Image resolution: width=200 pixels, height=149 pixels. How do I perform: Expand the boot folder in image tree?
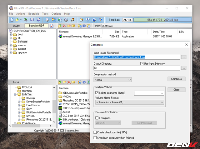pos(11,34)
